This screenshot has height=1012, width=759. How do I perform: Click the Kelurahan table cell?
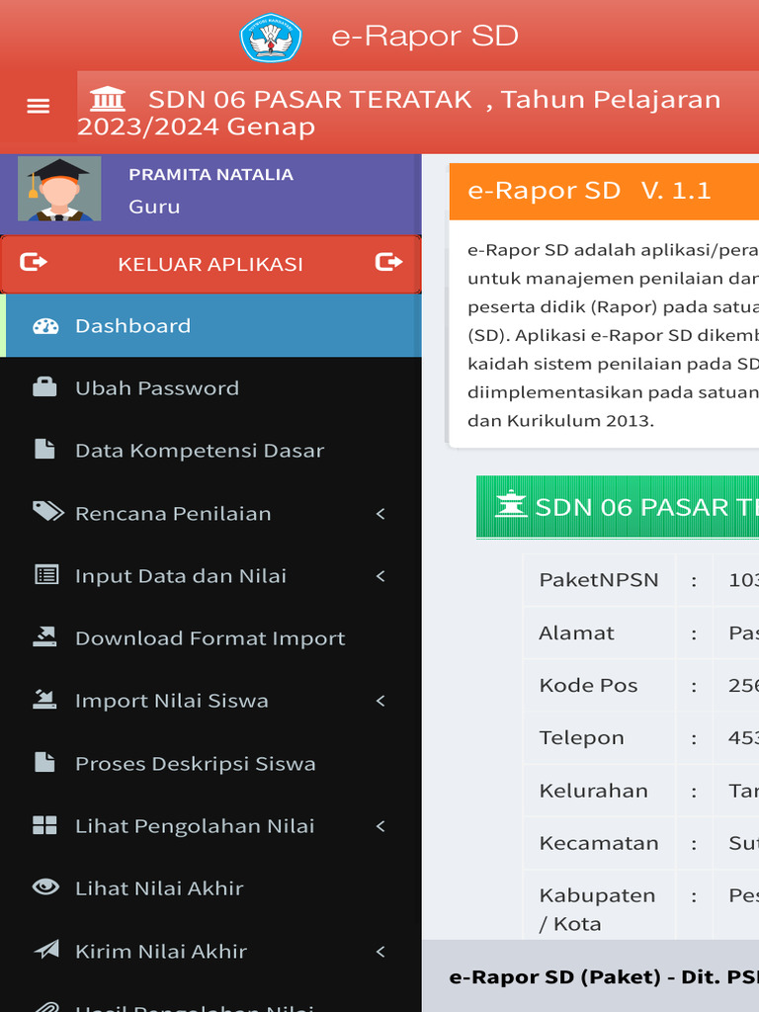coord(599,791)
